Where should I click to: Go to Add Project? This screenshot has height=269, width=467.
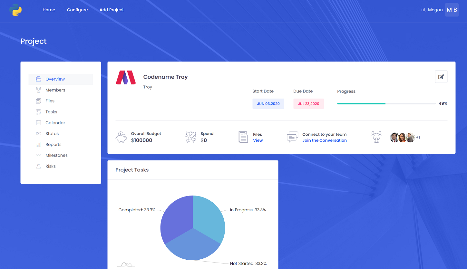112,10
